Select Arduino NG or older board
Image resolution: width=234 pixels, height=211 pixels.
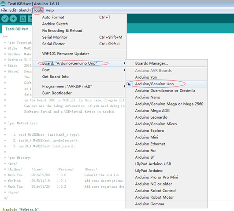coord(166,184)
